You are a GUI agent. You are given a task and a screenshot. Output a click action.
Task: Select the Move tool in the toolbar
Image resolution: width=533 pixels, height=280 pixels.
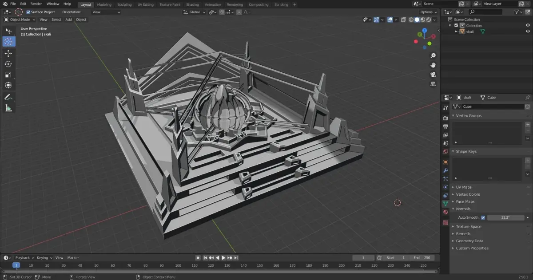click(8, 53)
